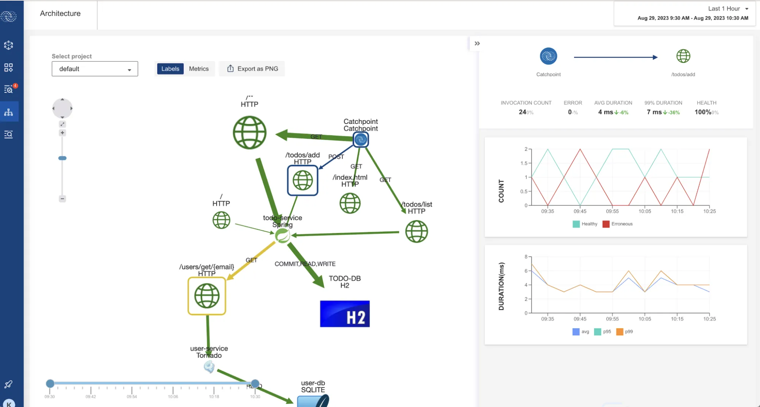Viewport: 760px width, 407px height.
Task: Click the 09:54 mark on the timeline
Action: (132, 390)
